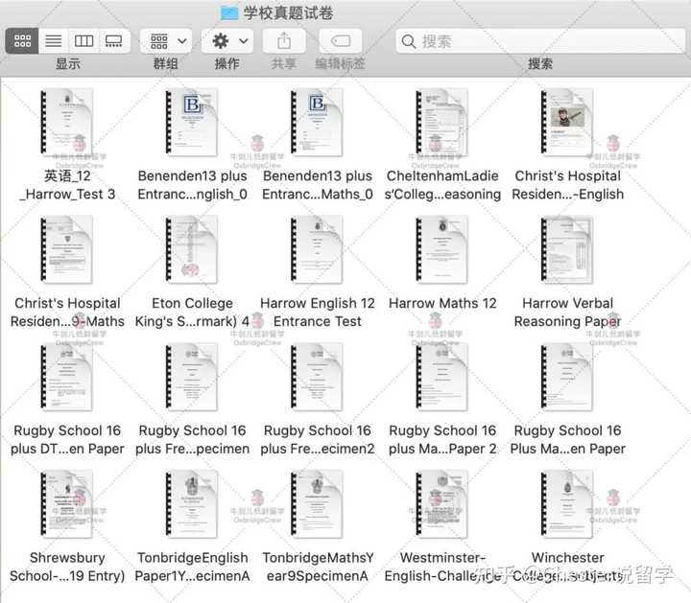Open the group-by dropdown
Image resolution: width=691 pixels, height=603 pixels.
(166, 41)
